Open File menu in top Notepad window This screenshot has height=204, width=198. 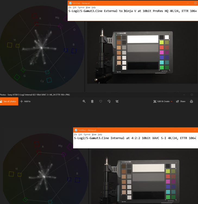(x=70, y=7)
